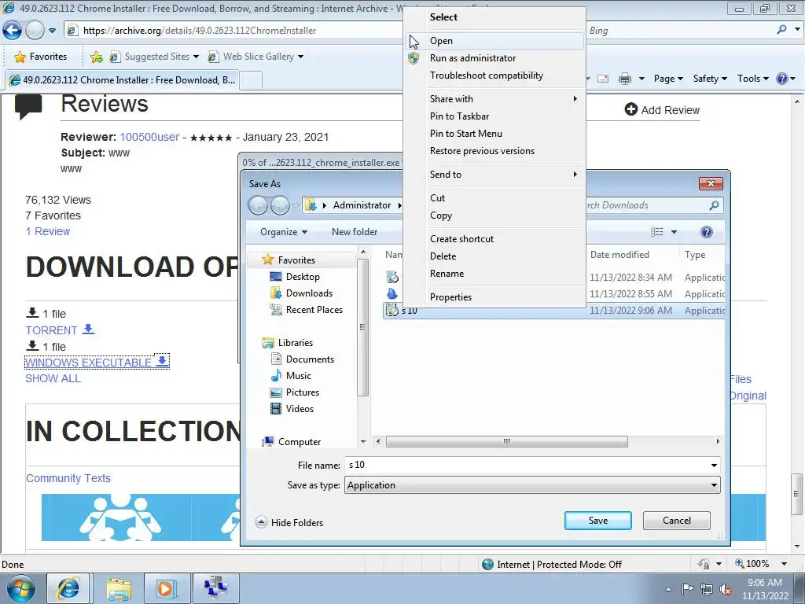This screenshot has width=805, height=604.
Task: Click Add to Favorites Bar icon
Action: (x=96, y=57)
